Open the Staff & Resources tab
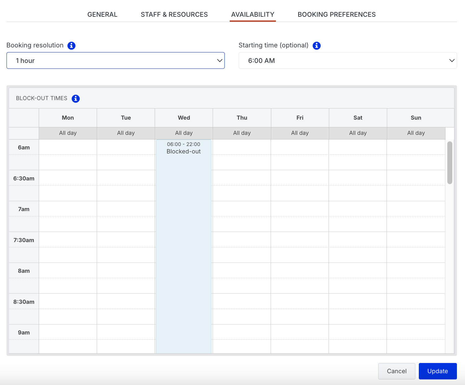This screenshot has width=465, height=385. (174, 15)
